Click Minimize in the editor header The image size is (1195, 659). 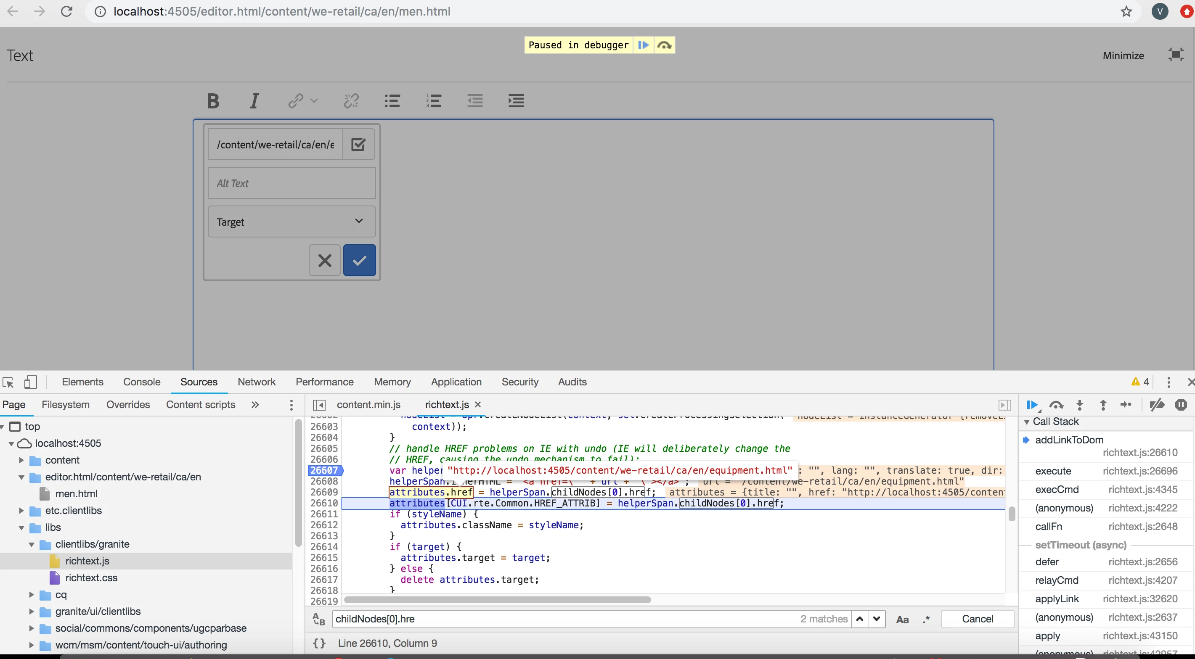1123,55
